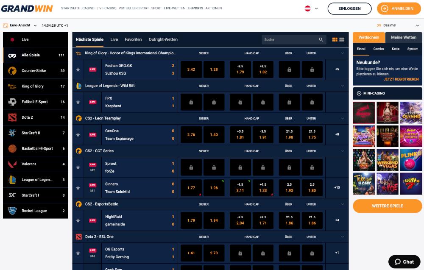The height and width of the screenshot is (270, 424).
Task: Switch to list view layout icon
Action: click(342, 39)
